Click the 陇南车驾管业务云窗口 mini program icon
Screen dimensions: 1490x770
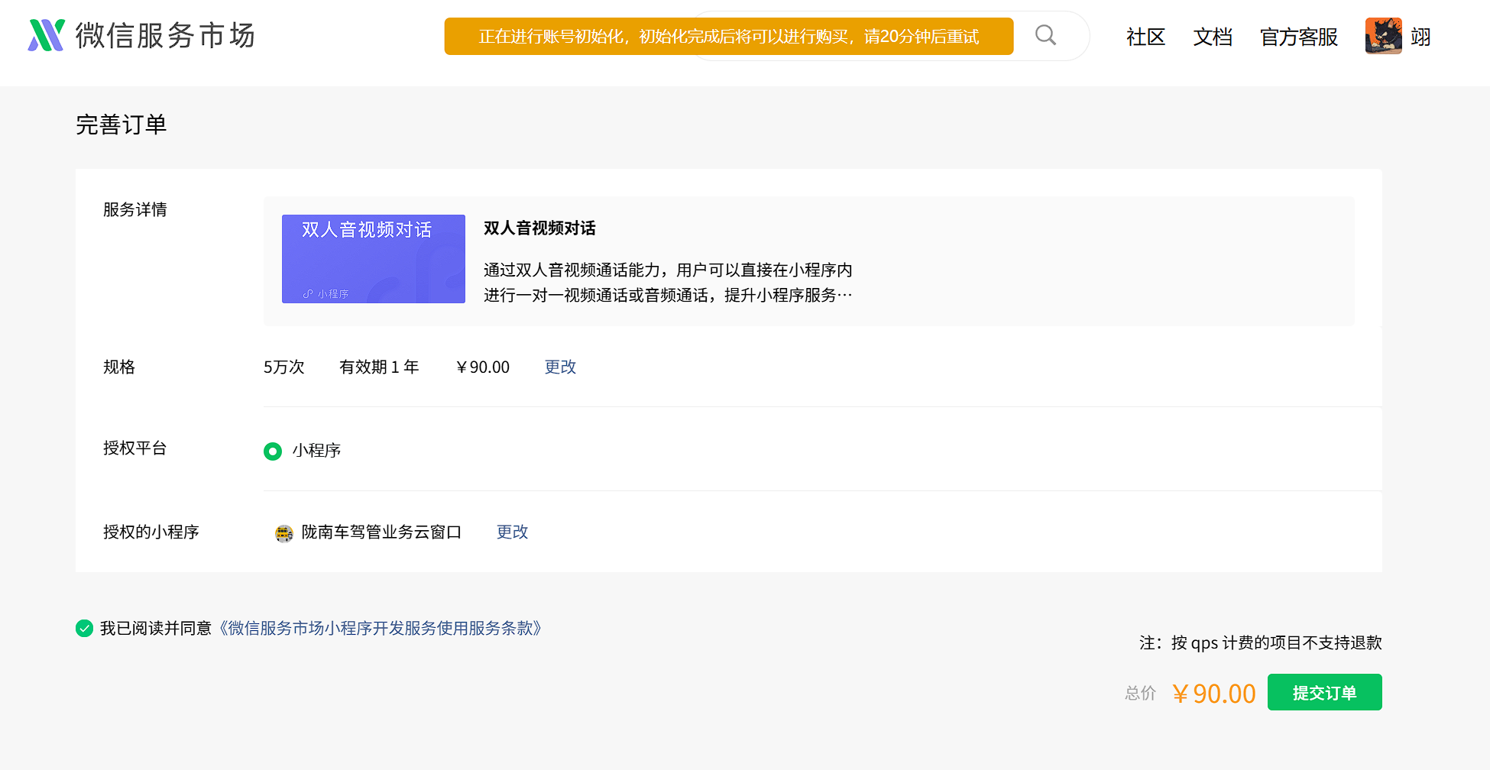pos(284,532)
